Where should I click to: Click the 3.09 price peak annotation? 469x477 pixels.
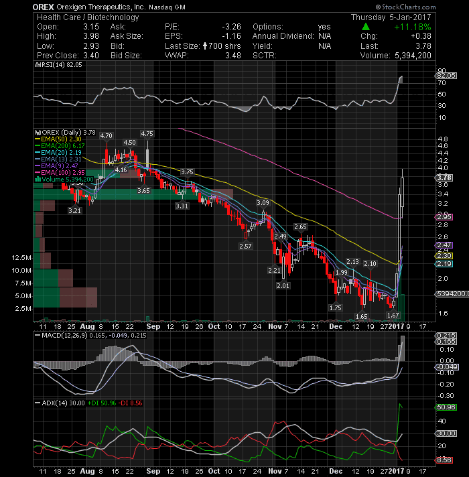point(263,203)
